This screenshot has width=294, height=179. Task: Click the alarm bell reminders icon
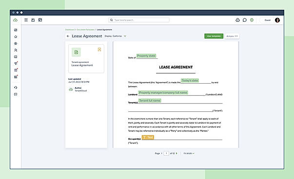[x=33, y=20]
